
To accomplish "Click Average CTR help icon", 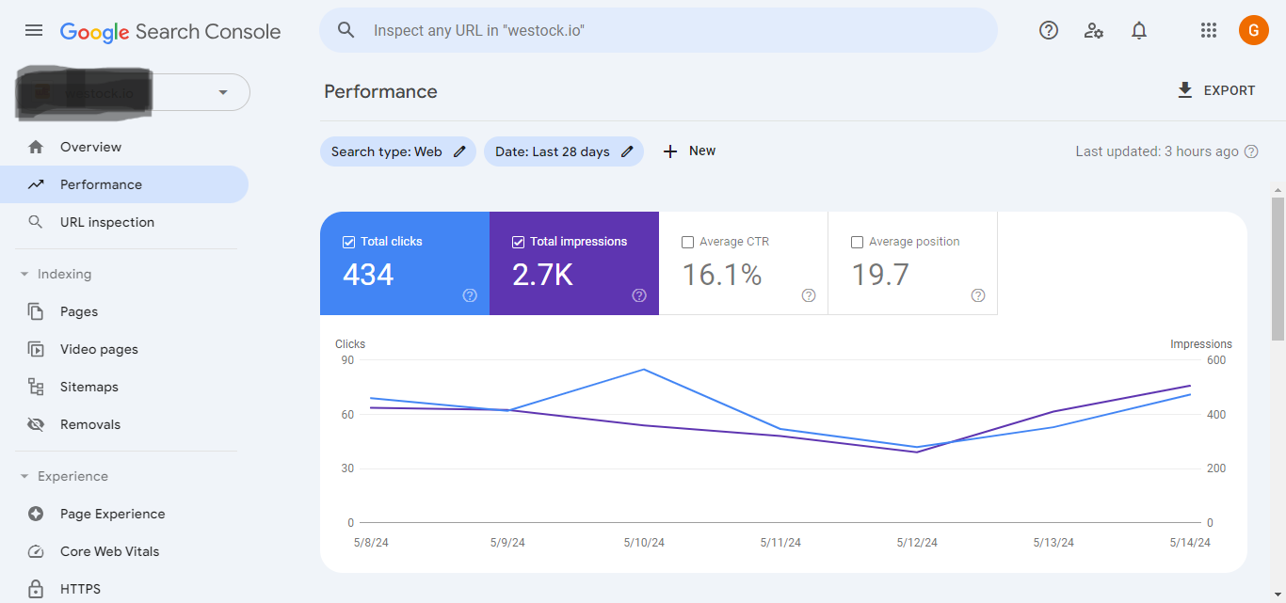I will click(x=809, y=295).
